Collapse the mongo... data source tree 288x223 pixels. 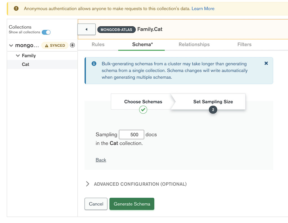11,45
